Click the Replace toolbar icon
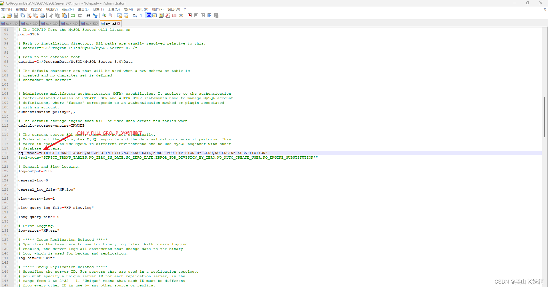Image resolution: width=548 pixels, height=287 pixels. click(95, 15)
